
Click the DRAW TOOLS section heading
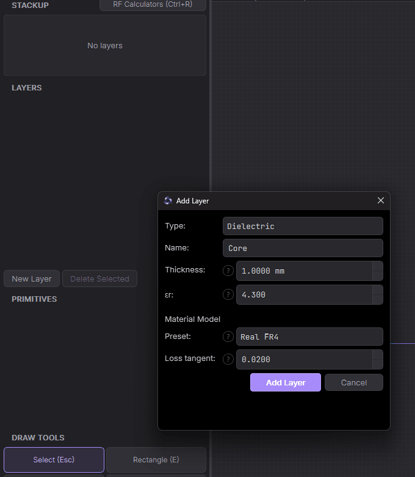pos(38,437)
